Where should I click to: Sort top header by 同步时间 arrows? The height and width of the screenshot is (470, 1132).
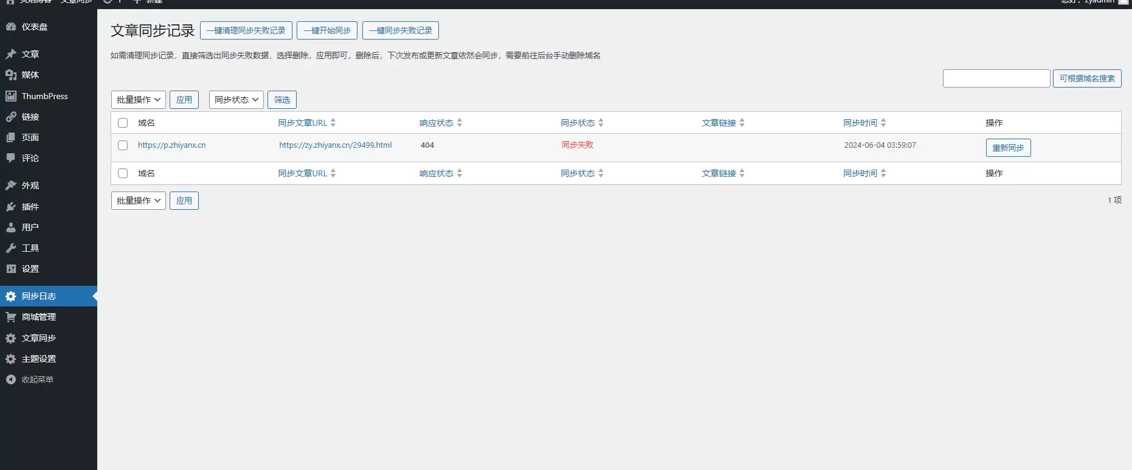pos(883,123)
